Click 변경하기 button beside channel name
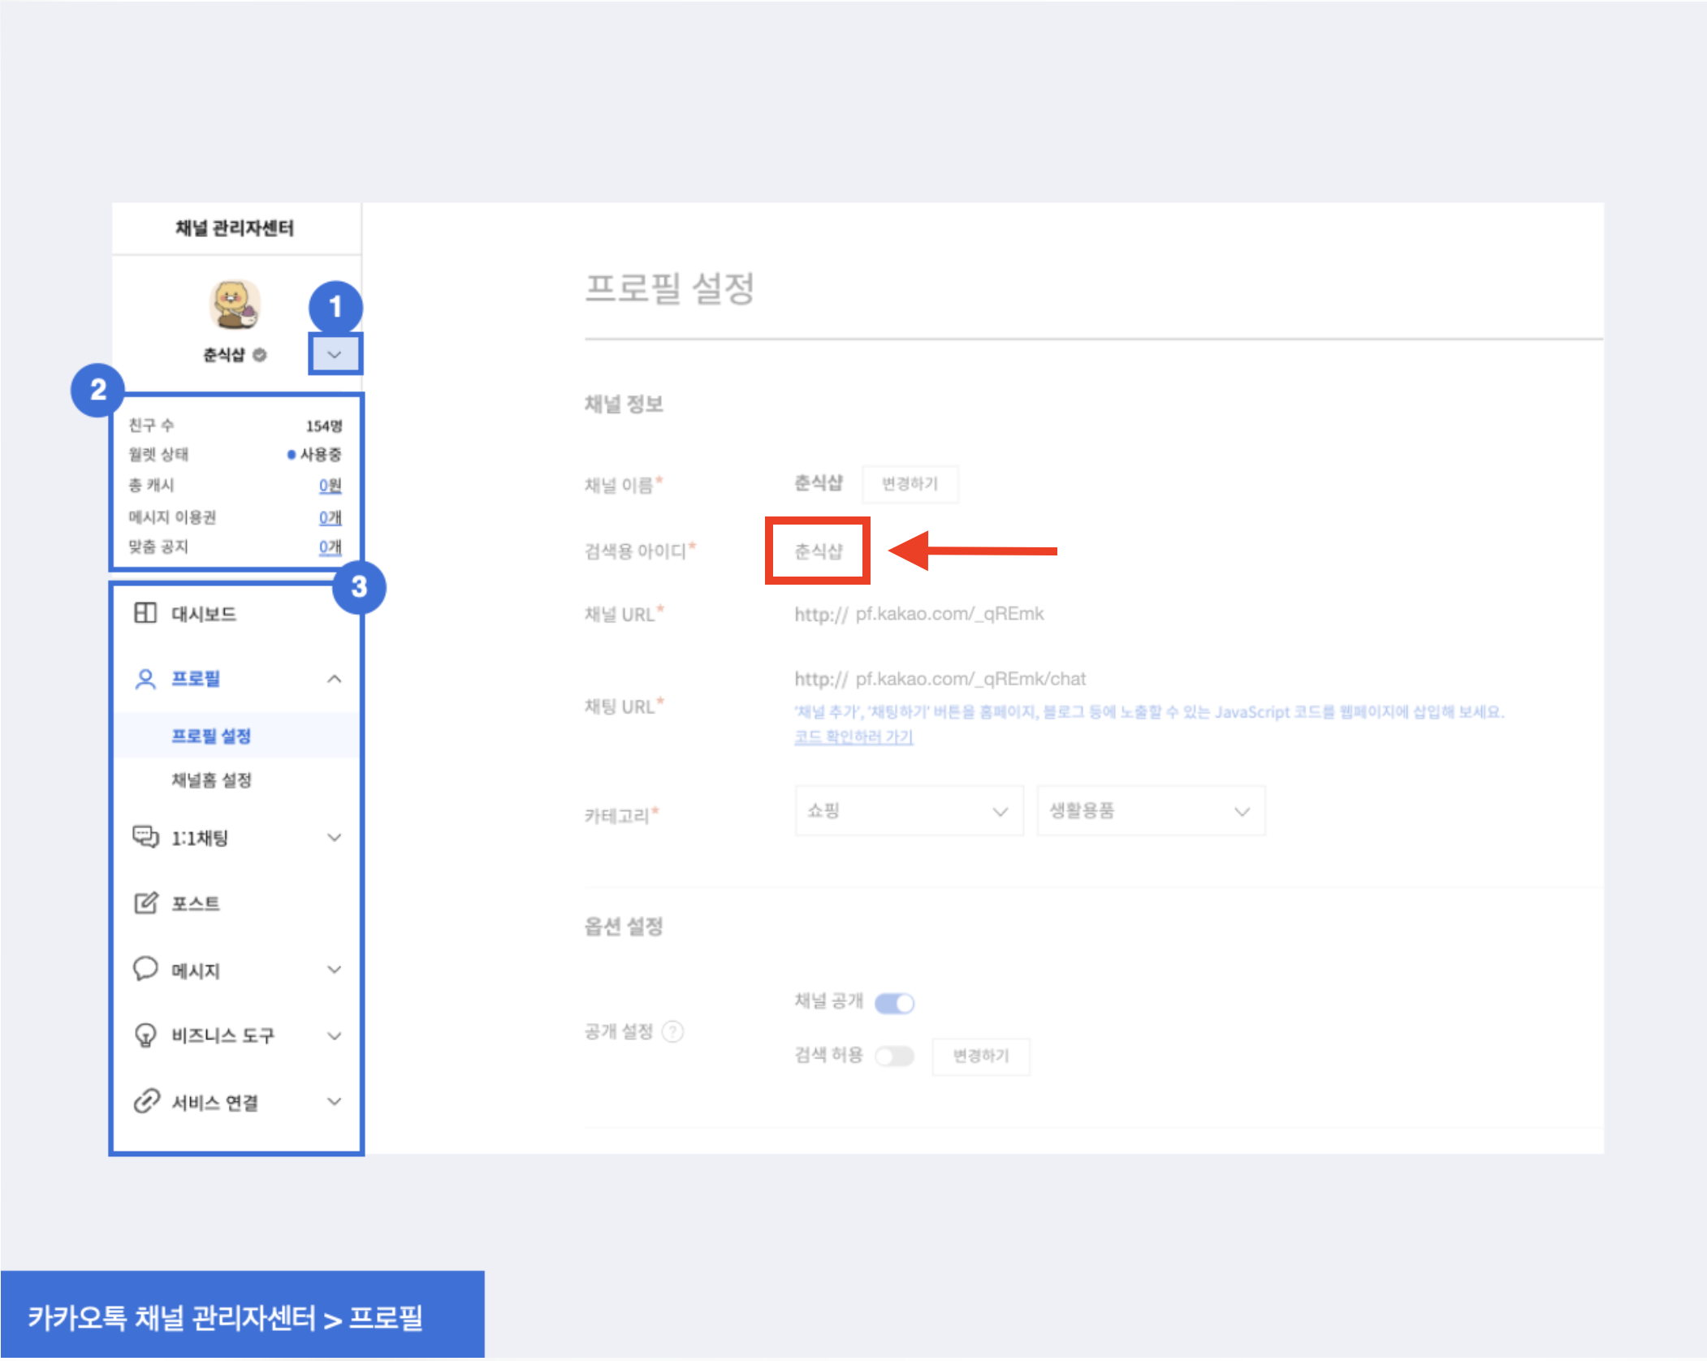 [x=910, y=484]
